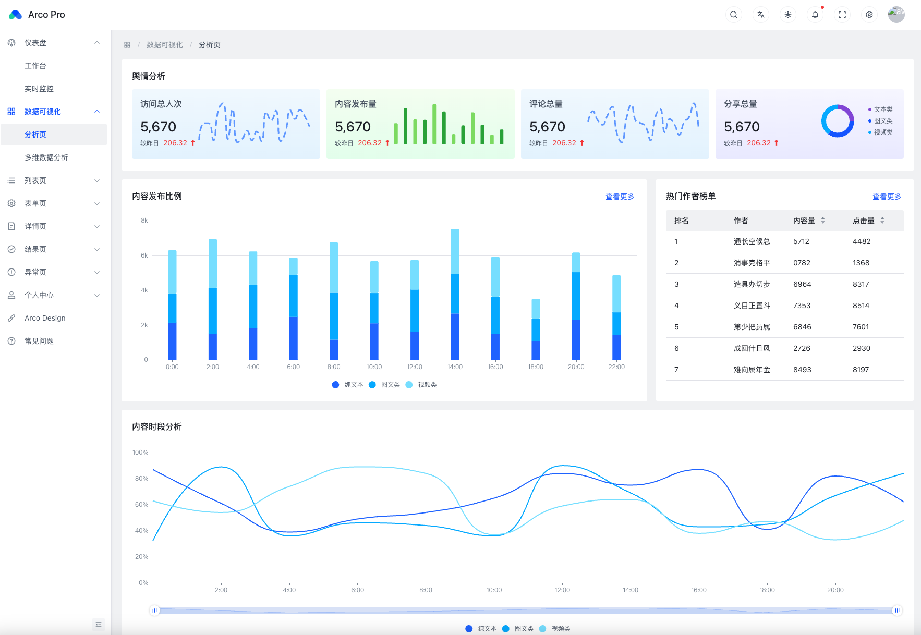Click the user icon beside 个人中心
This screenshot has height=635, width=921.
(11, 295)
